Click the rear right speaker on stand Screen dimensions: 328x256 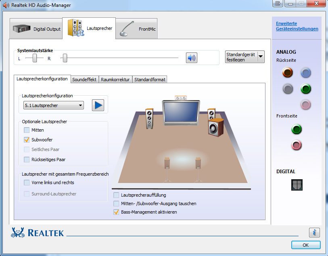[x=198, y=170]
